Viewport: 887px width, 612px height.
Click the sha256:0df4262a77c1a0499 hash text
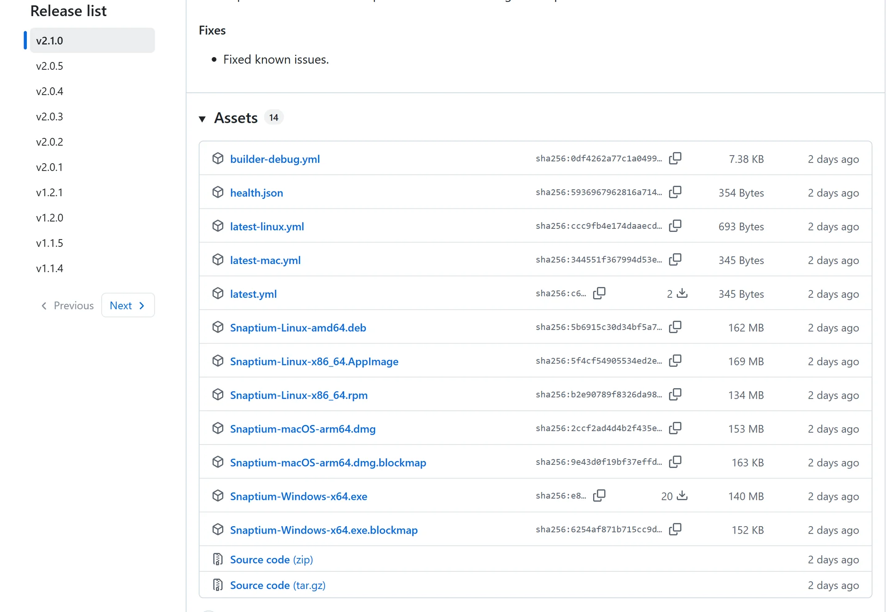(x=599, y=158)
